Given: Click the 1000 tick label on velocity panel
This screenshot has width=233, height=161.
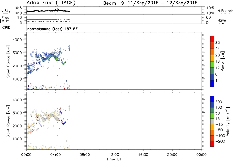Looking at the screenshot, I should 17,139.
